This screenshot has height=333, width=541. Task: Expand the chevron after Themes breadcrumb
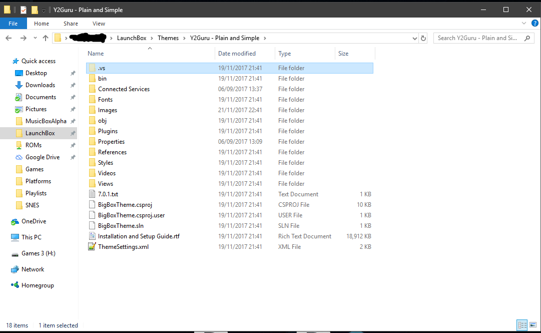[184, 38]
